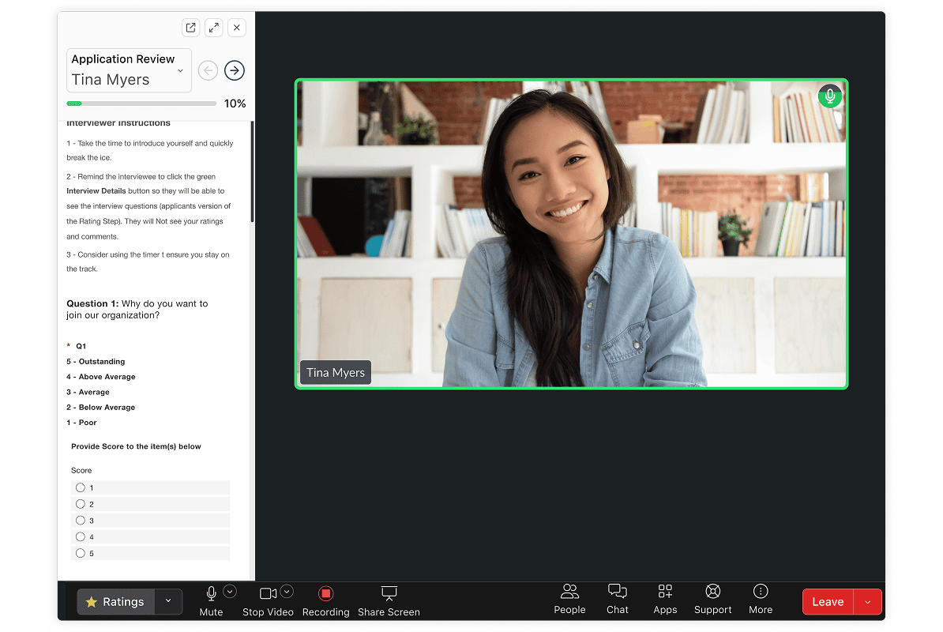
Task: Open the review panel in a new window
Action: pyautogui.click(x=190, y=28)
